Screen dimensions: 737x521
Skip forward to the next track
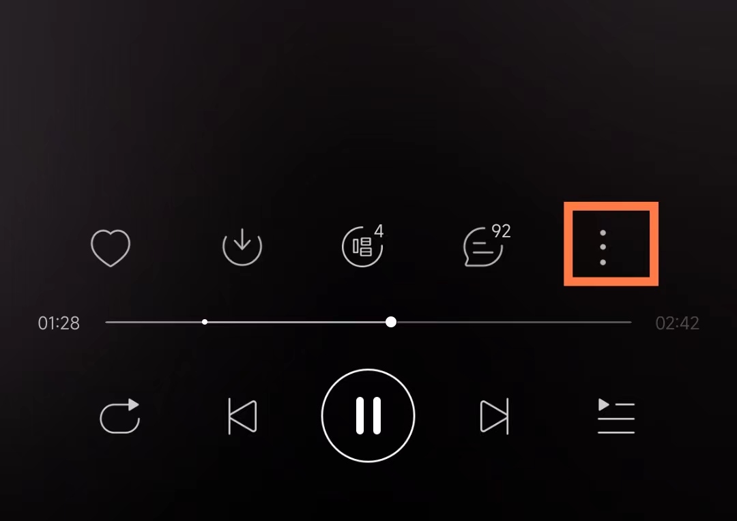click(495, 416)
